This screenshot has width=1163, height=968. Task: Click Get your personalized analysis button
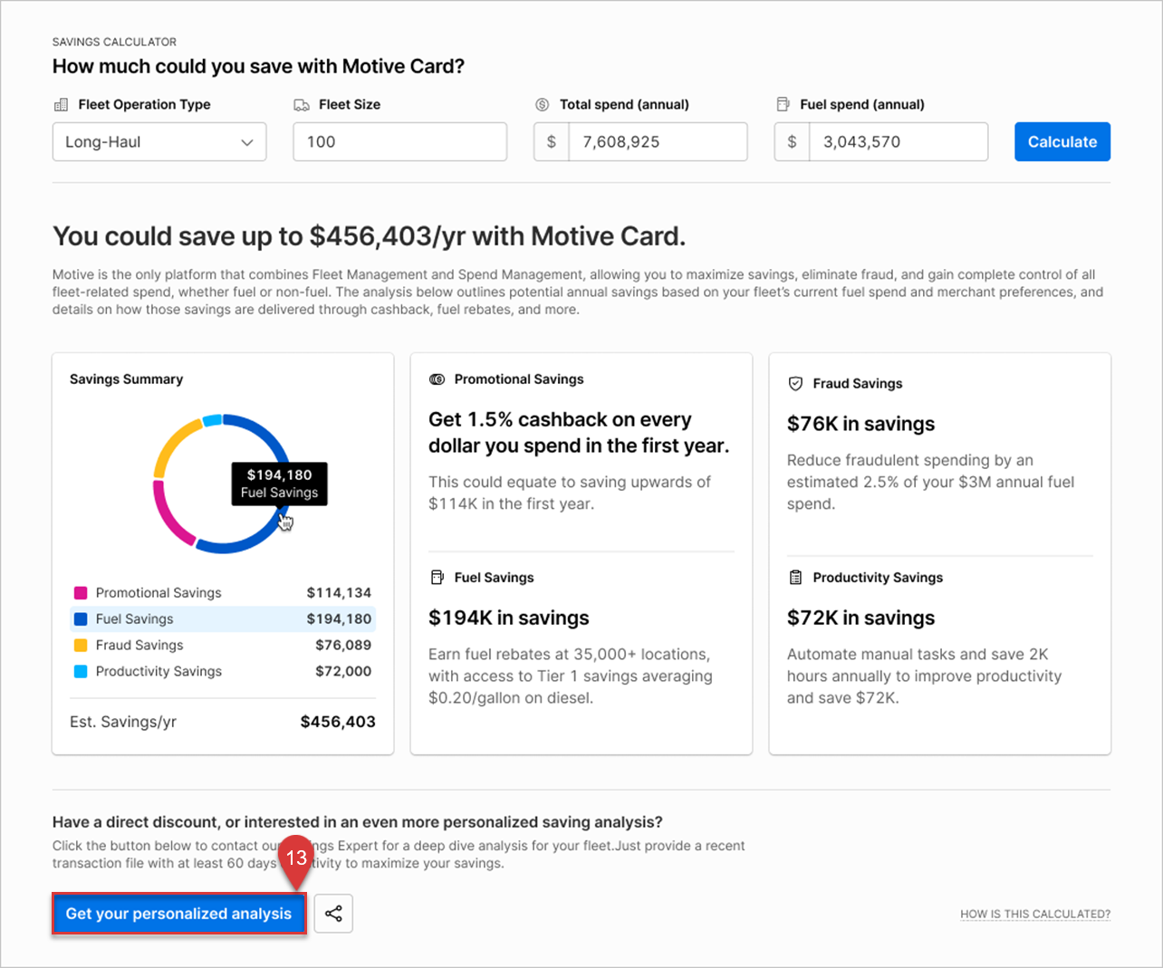click(178, 914)
